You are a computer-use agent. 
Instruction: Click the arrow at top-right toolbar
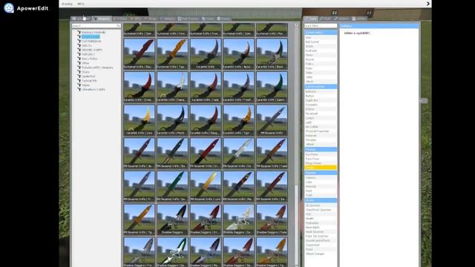(x=427, y=4)
